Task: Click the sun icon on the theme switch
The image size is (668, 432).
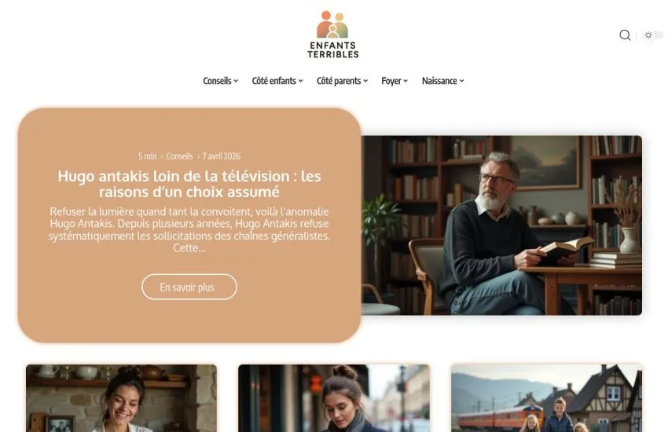Action: [648, 35]
